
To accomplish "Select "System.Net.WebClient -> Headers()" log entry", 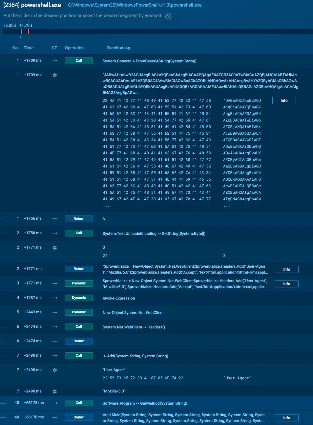I will [x=134, y=327].
